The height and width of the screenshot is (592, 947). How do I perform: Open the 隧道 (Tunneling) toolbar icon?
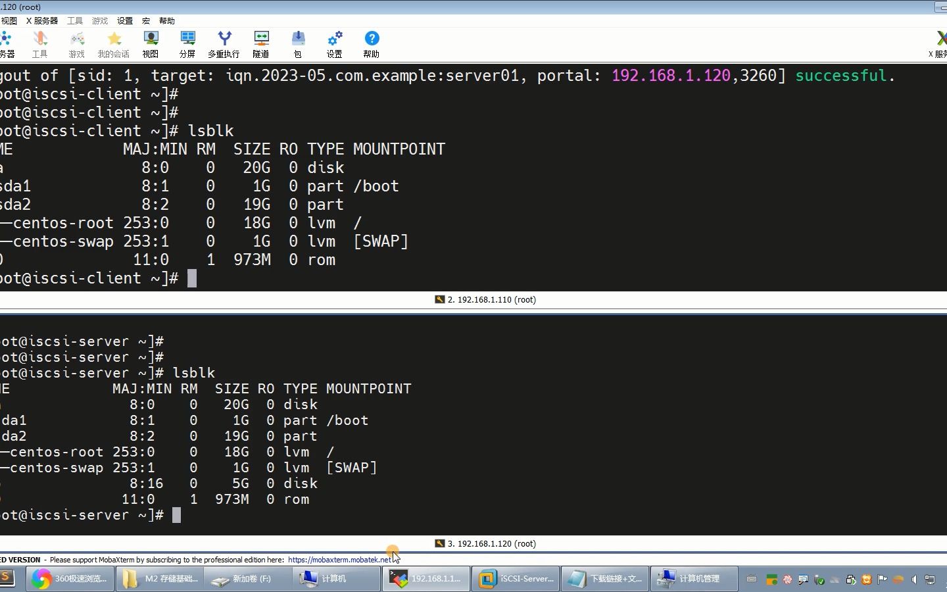click(x=261, y=44)
